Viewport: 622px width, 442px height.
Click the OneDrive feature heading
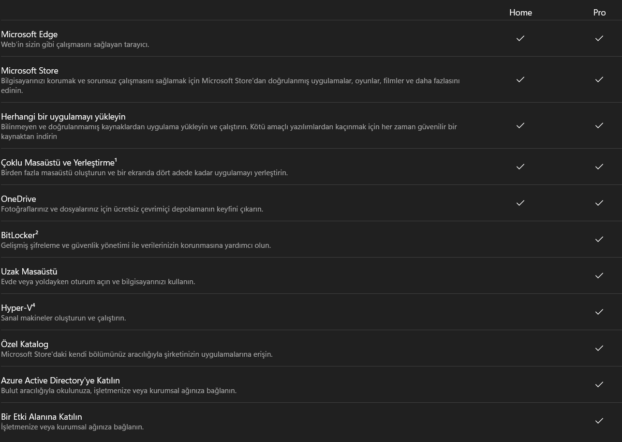click(18, 199)
